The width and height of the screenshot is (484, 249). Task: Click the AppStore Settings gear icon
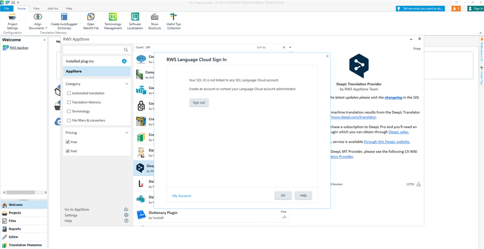tap(126, 215)
